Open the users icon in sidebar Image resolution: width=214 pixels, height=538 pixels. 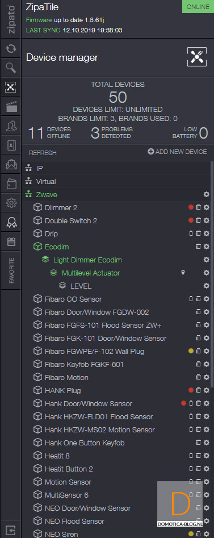tap(11, 127)
